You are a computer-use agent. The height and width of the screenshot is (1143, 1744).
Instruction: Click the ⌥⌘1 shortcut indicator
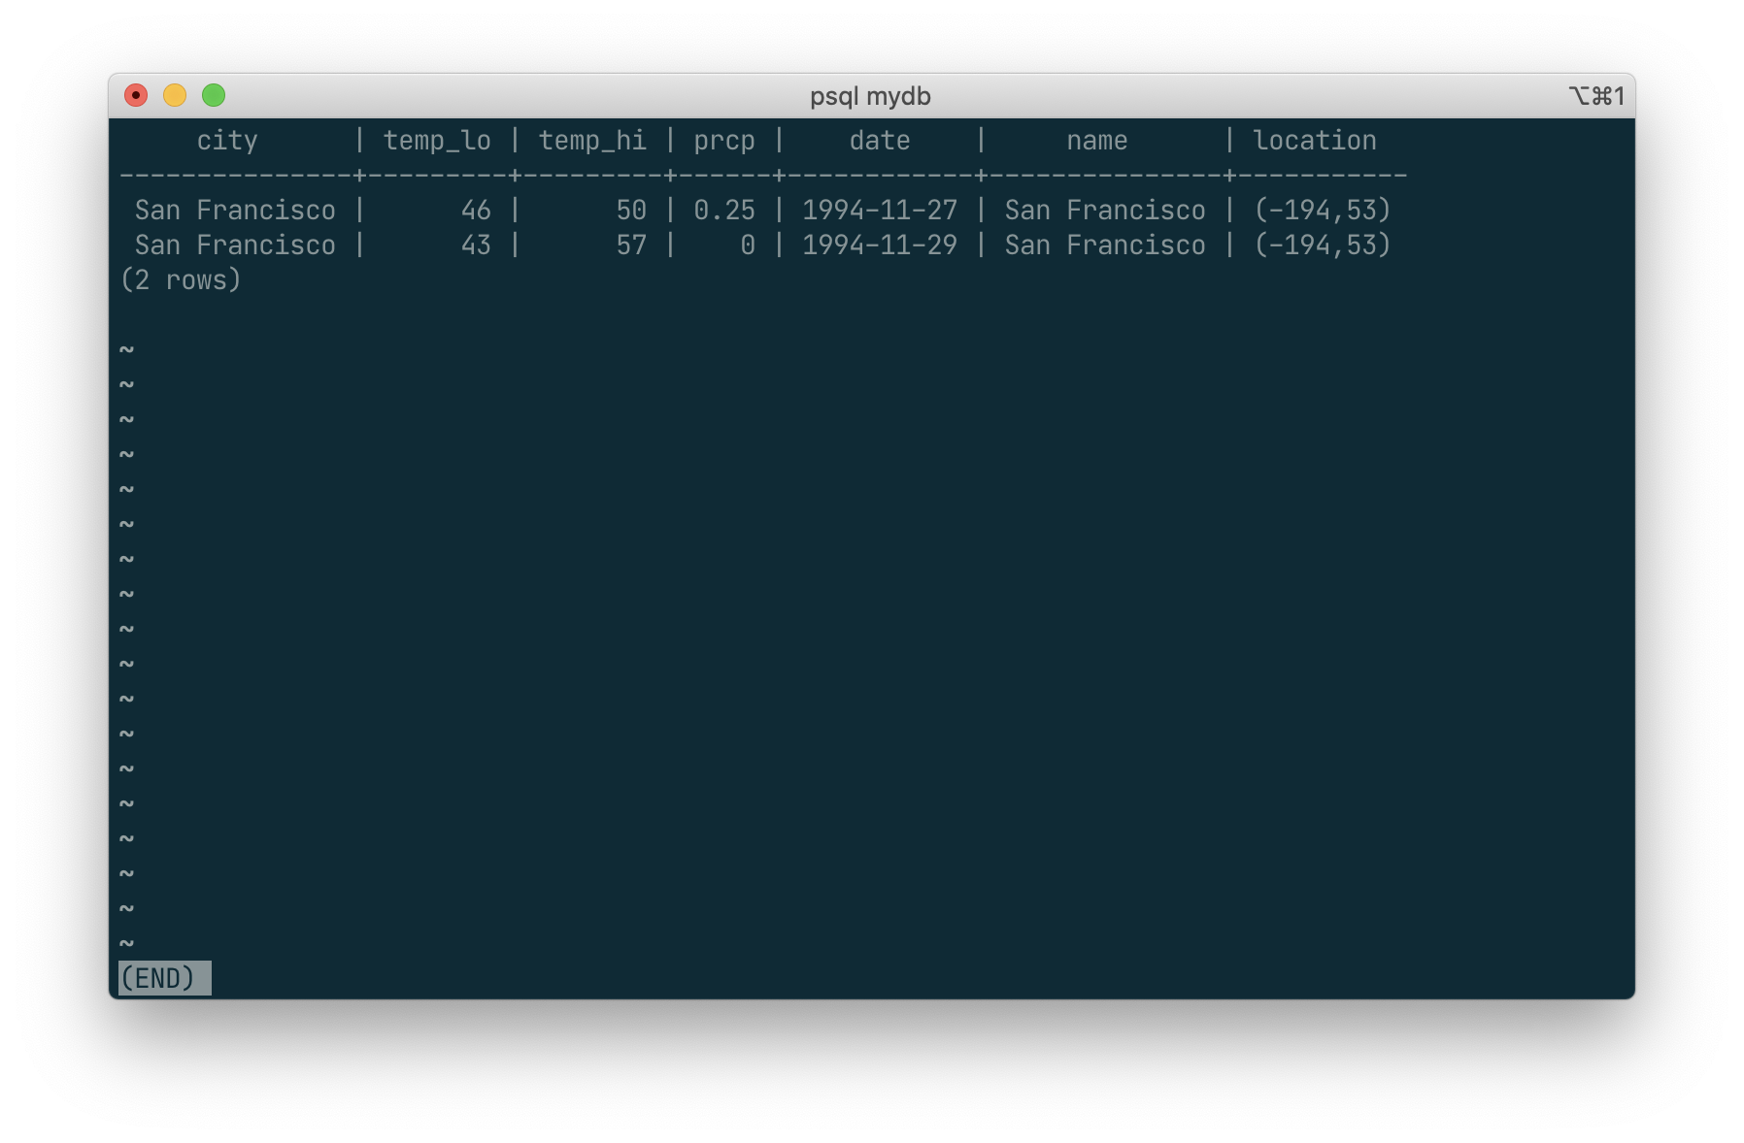click(1596, 96)
